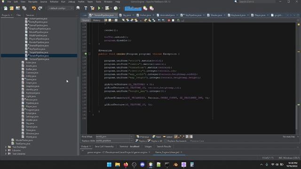Open the default config dropdown
The height and width of the screenshot is (169, 301).
tap(61, 8)
